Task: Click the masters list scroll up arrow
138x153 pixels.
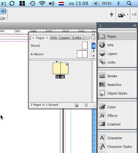Action: [94, 51]
